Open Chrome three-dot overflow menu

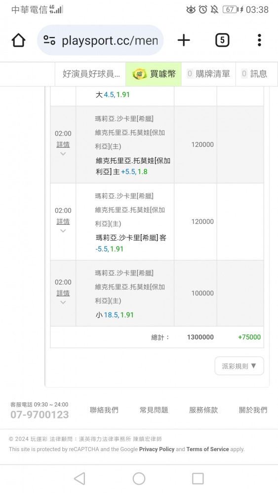tap(259, 40)
